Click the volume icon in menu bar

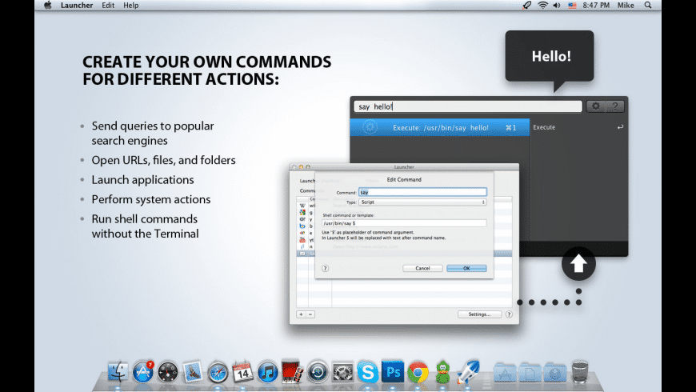[557, 6]
